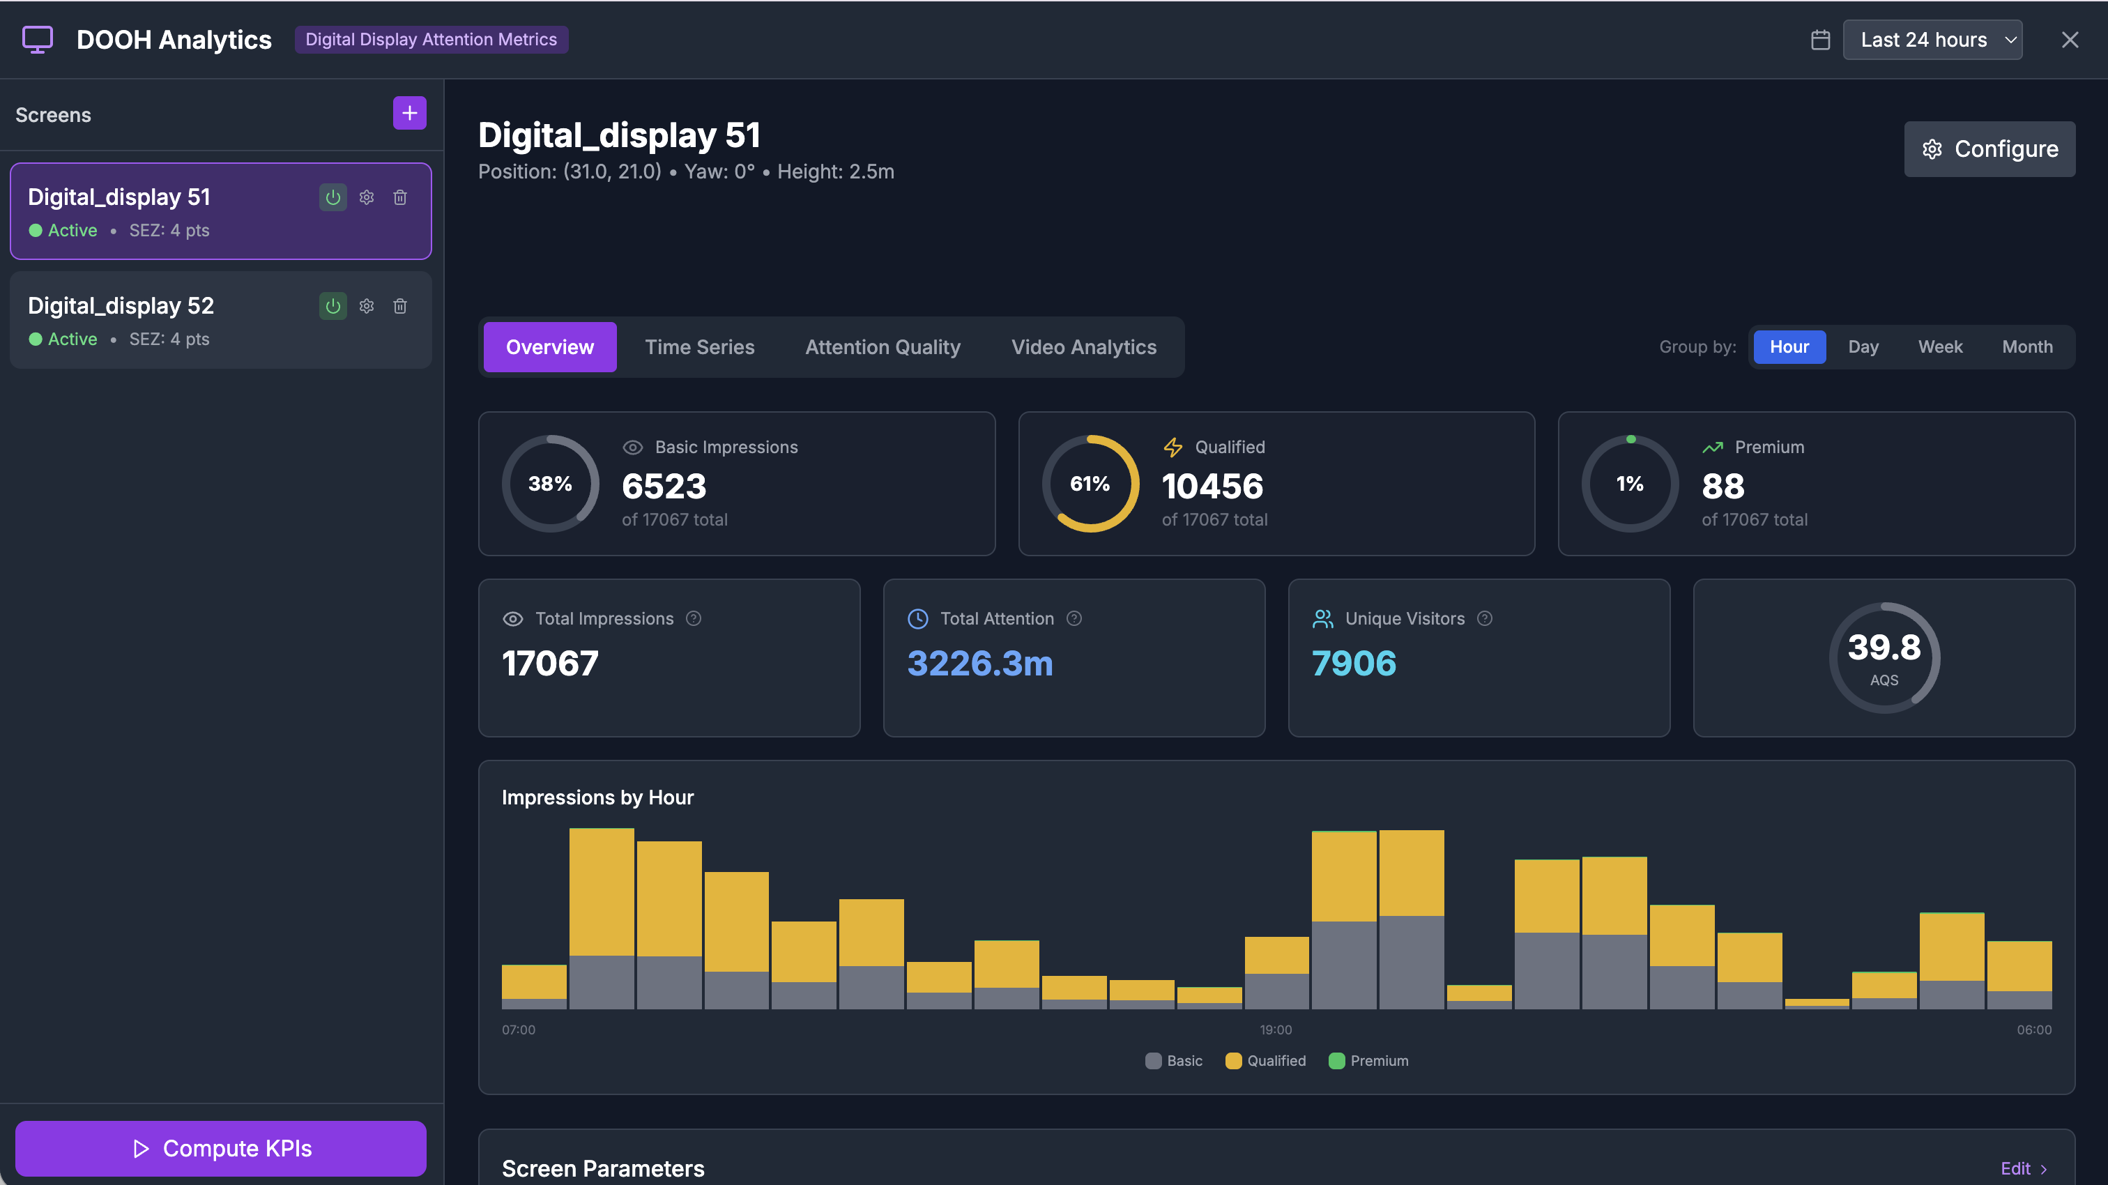Open the Total Impressions help tooltip
Viewport: 2108px width, 1185px height.
[693, 619]
